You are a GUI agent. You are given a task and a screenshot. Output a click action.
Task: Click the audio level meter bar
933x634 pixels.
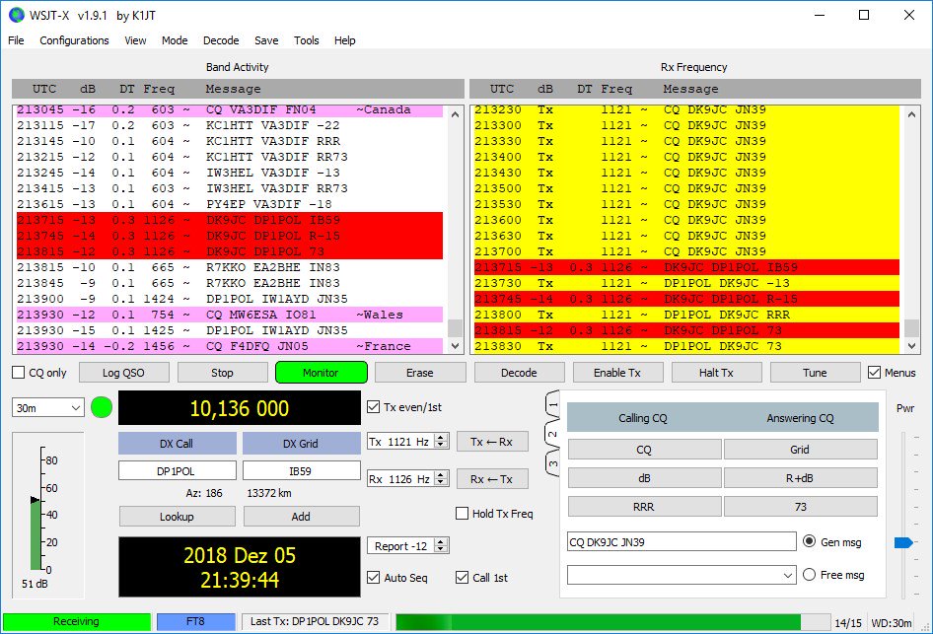pos(36,535)
